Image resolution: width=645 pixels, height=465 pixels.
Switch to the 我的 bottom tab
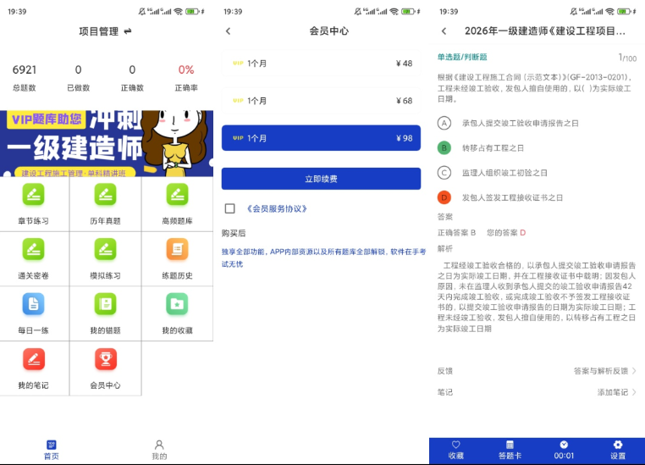[x=159, y=450]
